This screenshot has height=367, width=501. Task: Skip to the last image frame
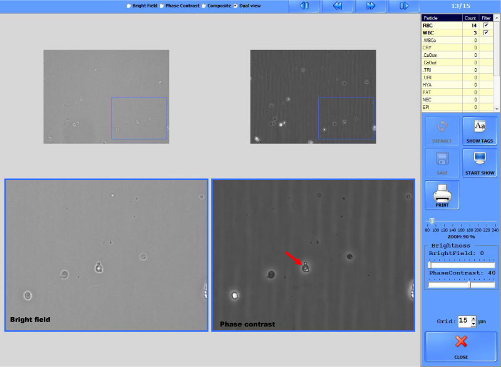point(404,6)
